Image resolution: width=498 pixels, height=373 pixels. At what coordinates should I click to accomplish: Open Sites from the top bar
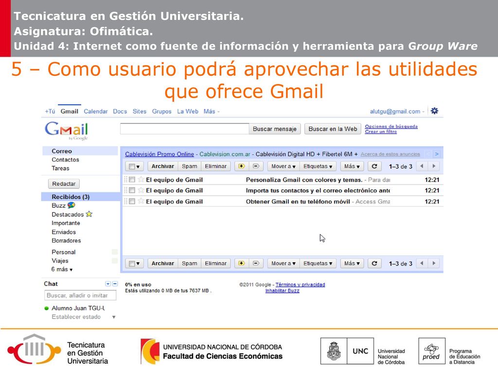(140, 111)
